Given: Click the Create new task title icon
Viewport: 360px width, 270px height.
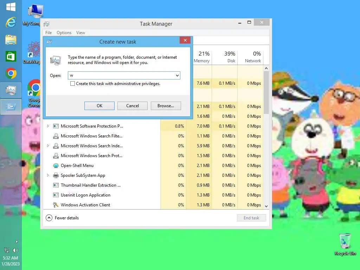Looking at the screenshot, I should click(49, 41).
